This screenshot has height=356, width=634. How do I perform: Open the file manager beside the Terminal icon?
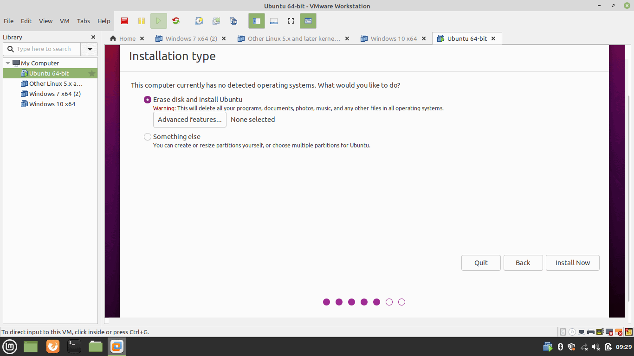(96, 346)
